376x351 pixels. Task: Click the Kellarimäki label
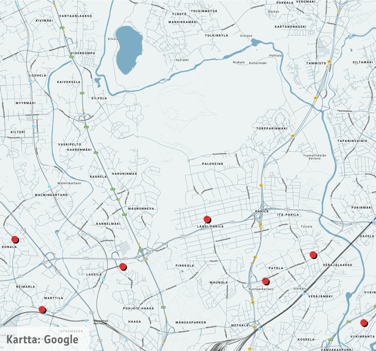(258, 63)
